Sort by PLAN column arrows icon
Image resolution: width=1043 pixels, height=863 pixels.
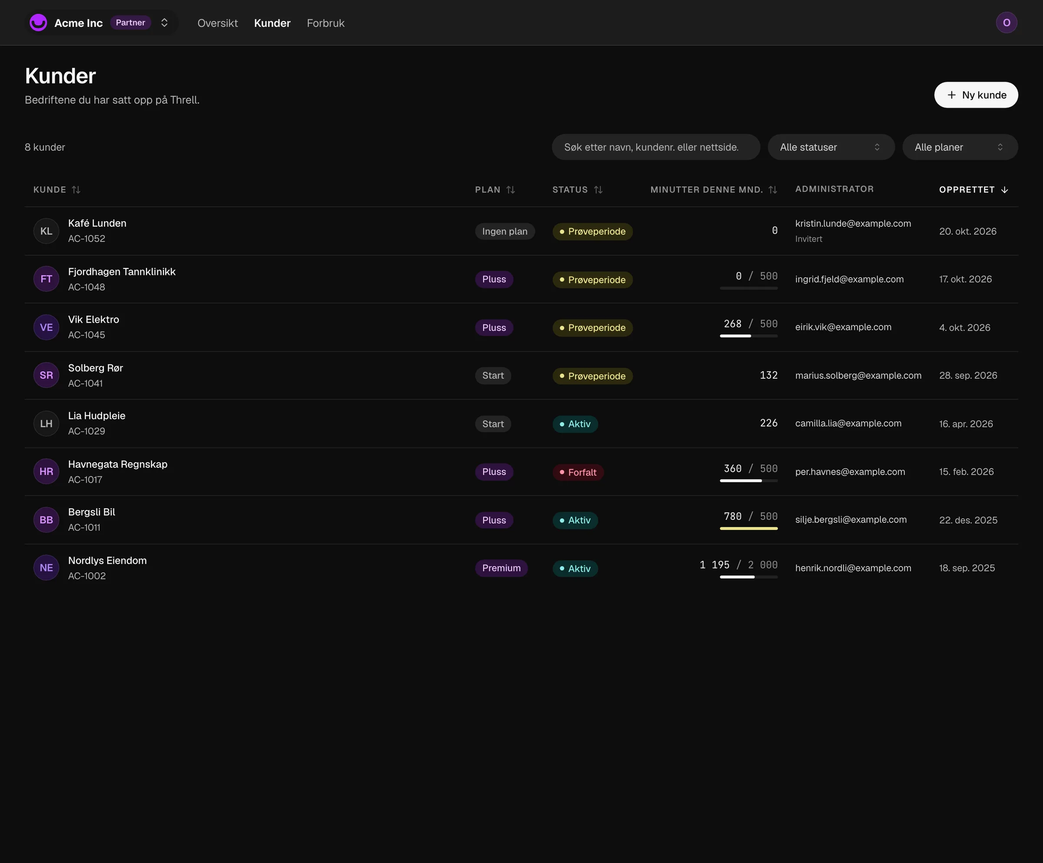[511, 189]
